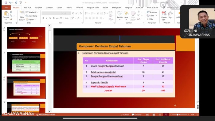This screenshot has height=121, width=215.
Task: Open the Tata Letak layout dropdown
Action: click(32, 12)
